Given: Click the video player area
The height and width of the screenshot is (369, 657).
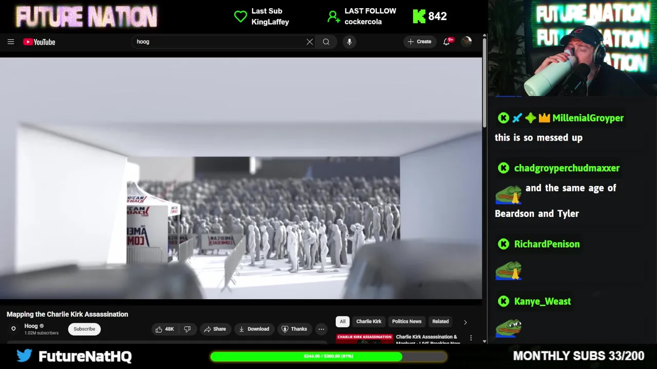Looking at the screenshot, I should [x=241, y=178].
